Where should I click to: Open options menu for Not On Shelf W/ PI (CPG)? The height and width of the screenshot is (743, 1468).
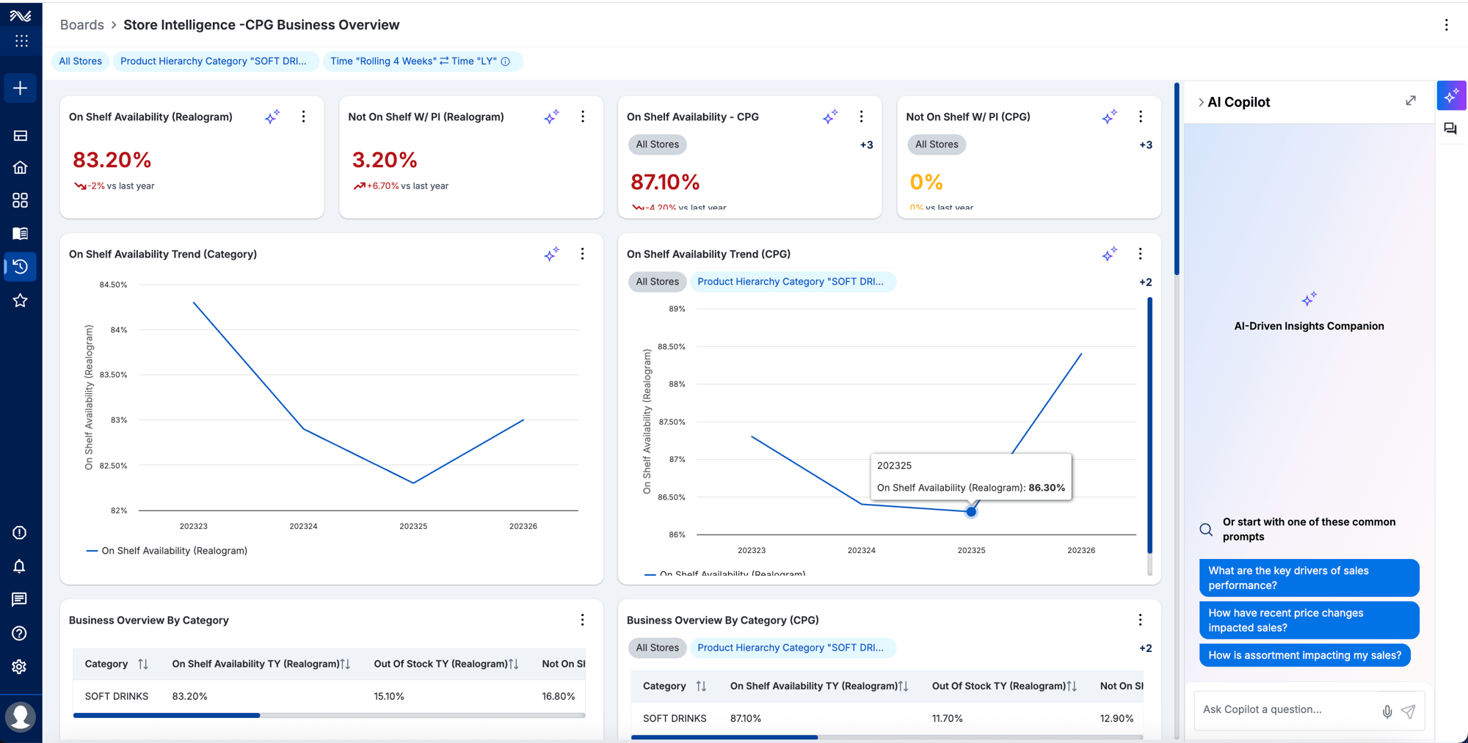[x=1141, y=117]
